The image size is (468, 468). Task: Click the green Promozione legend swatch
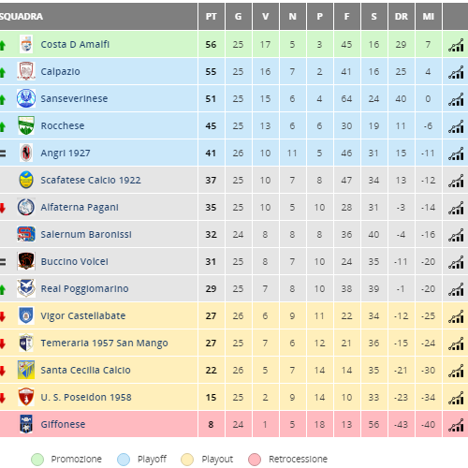[x=37, y=460]
